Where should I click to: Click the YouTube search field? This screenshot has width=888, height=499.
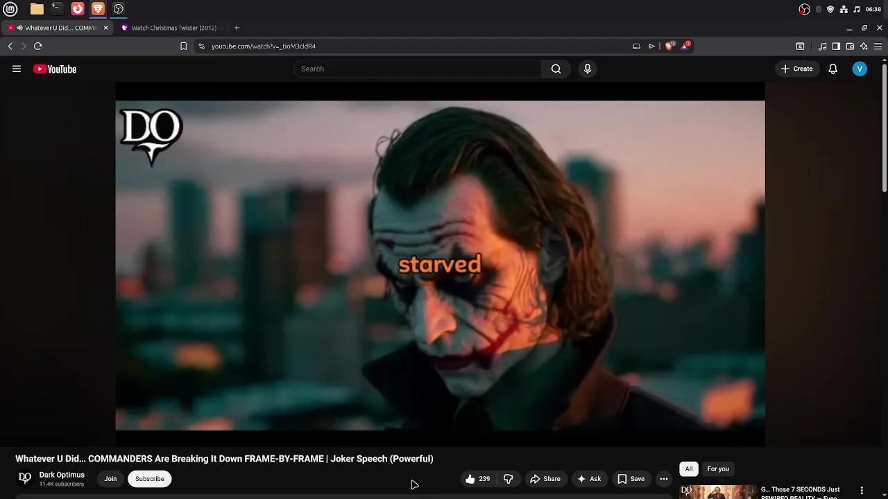pyautogui.click(x=418, y=69)
